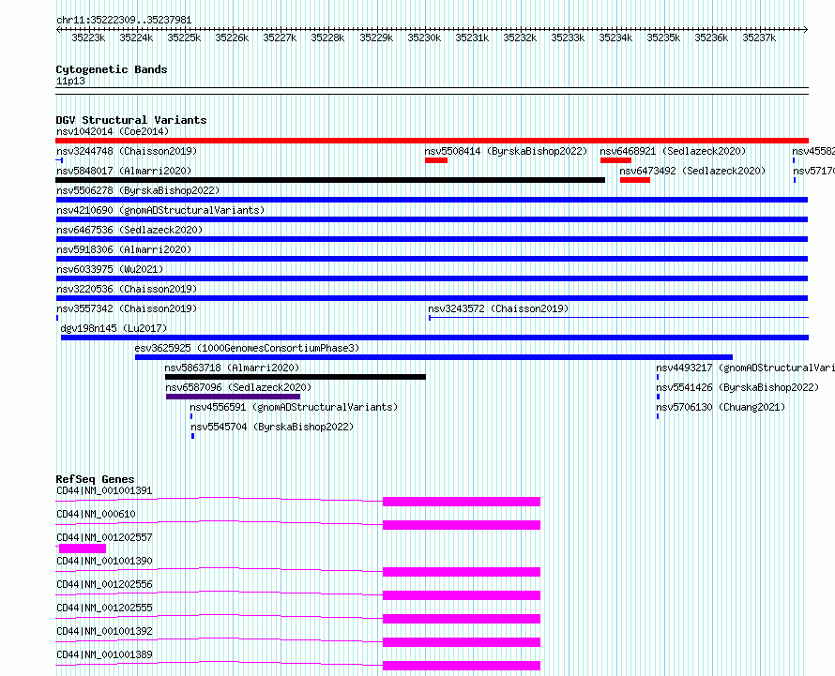Viewport: 835px width, 676px height.
Task: Click the red nsv5508414 ByrskaBishop2022 bar
Action: [x=436, y=160]
